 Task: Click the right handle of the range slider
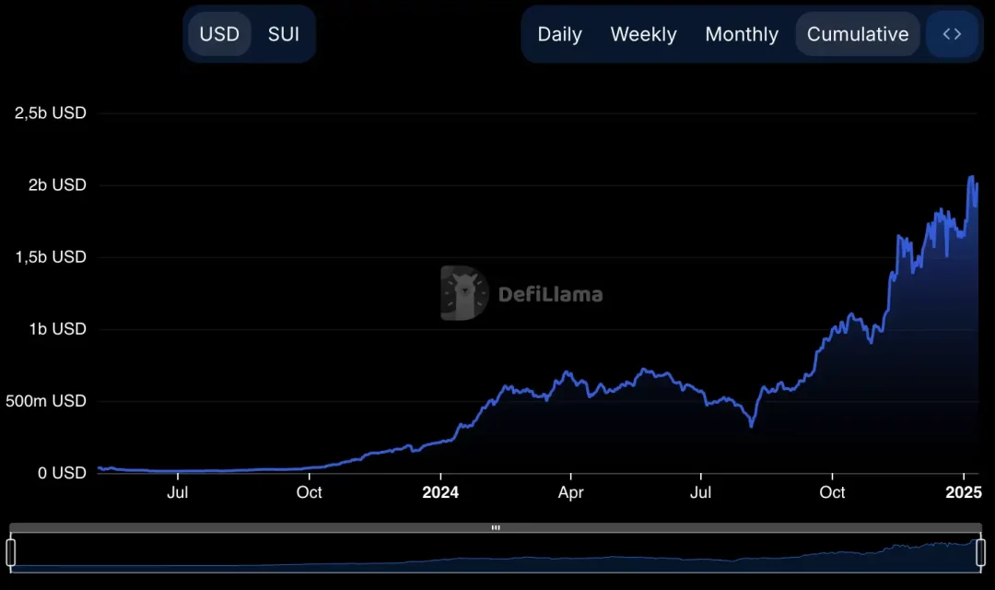(x=980, y=552)
